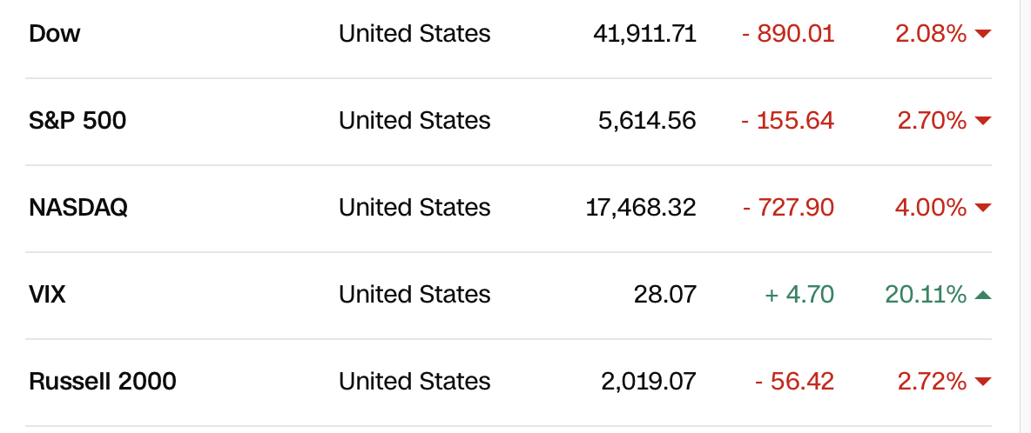Open the Dow index link
The width and height of the screenshot is (1031, 433).
pos(55,34)
